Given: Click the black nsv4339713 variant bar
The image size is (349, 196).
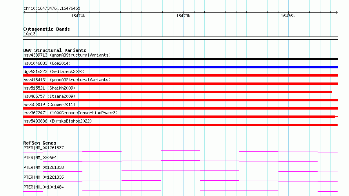Looking at the screenshot, I should [180, 59].
